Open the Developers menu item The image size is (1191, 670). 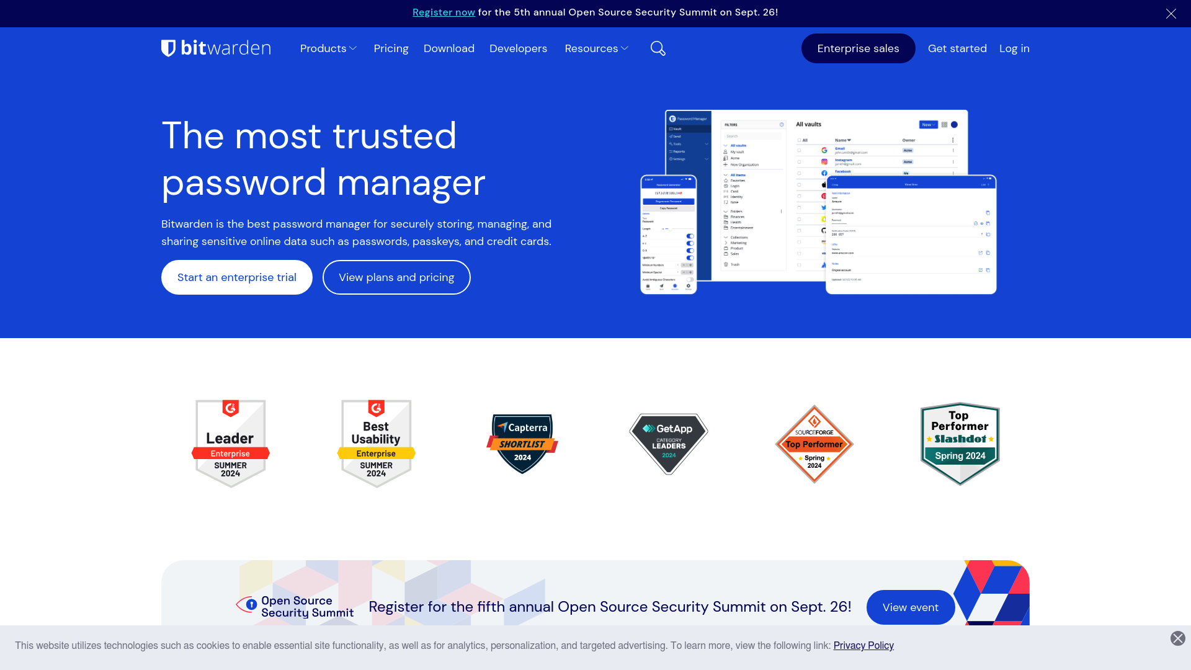pyautogui.click(x=518, y=48)
